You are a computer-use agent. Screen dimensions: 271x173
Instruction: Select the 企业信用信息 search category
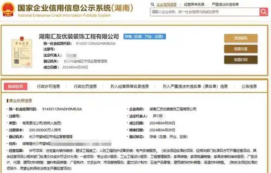[x=166, y=5]
